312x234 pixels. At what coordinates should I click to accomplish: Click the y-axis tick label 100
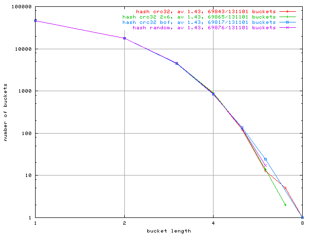coord(27,134)
